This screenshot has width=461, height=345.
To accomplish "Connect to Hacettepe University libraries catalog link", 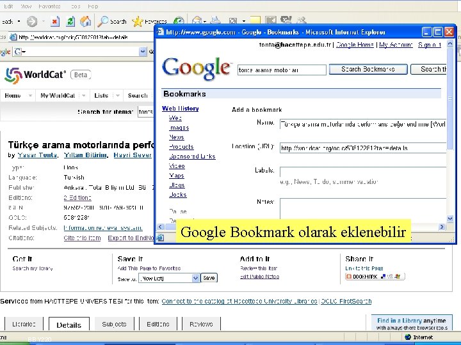I will point(239,302).
